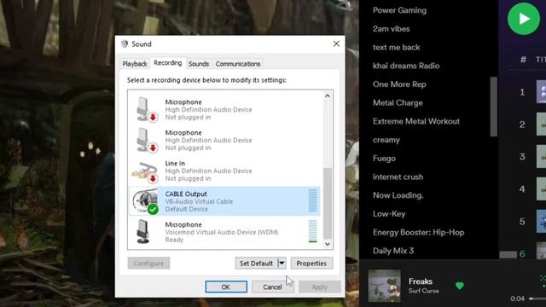This screenshot has width=546, height=307.
Task: Click the Sound dialog speaker title icon
Action: point(125,43)
